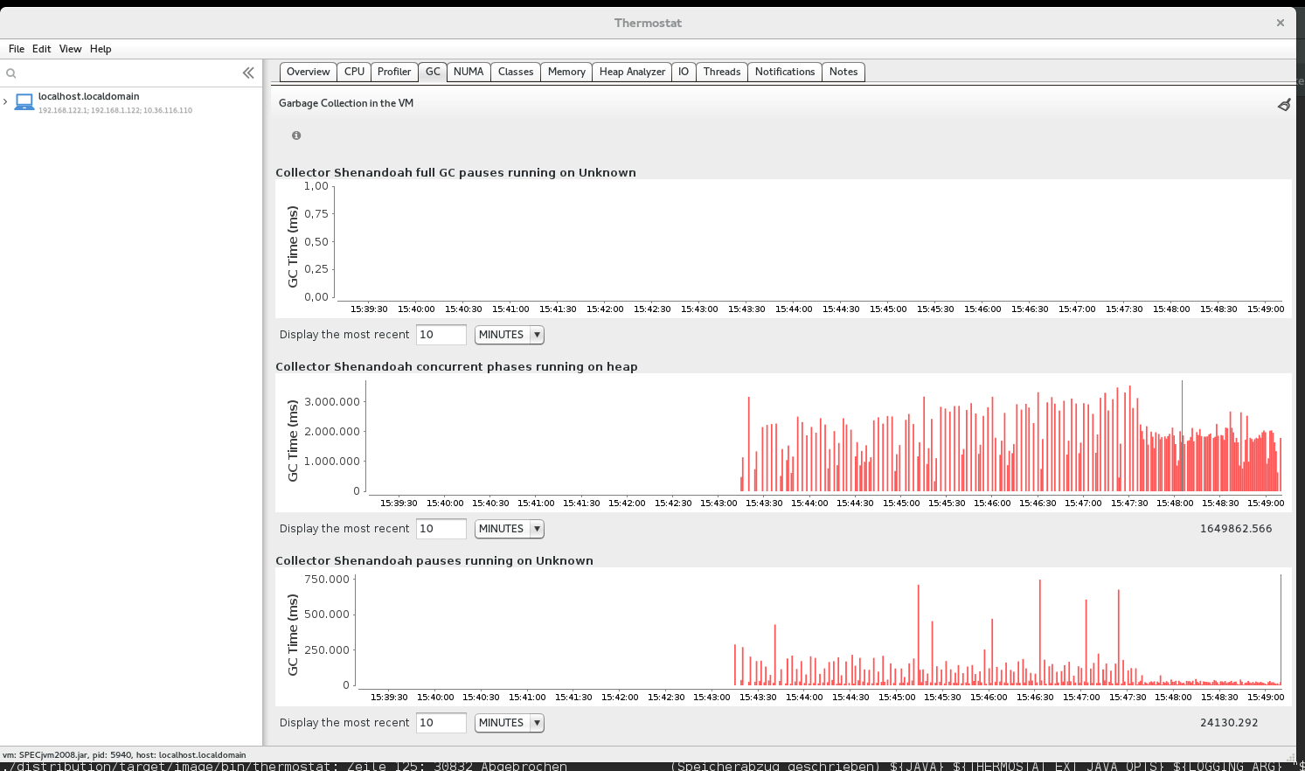The width and height of the screenshot is (1305, 771).
Task: Open MINUTES dropdown for concurrent phases chart
Action: 509,529
